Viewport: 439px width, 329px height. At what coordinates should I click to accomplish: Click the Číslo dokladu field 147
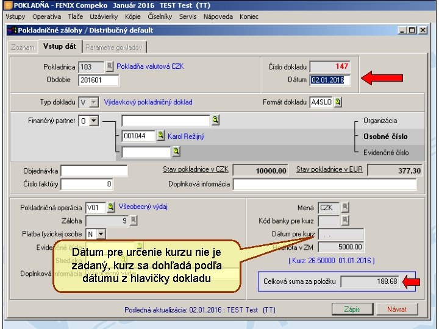[x=330, y=66]
